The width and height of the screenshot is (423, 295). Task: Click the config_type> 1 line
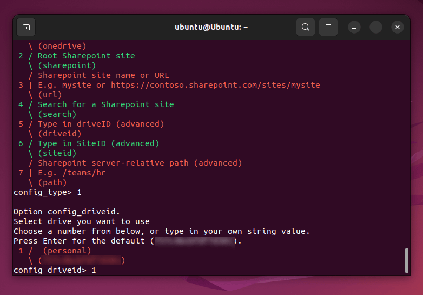[48, 192]
